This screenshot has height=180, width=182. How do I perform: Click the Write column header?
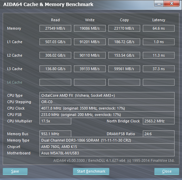pos(90,20)
